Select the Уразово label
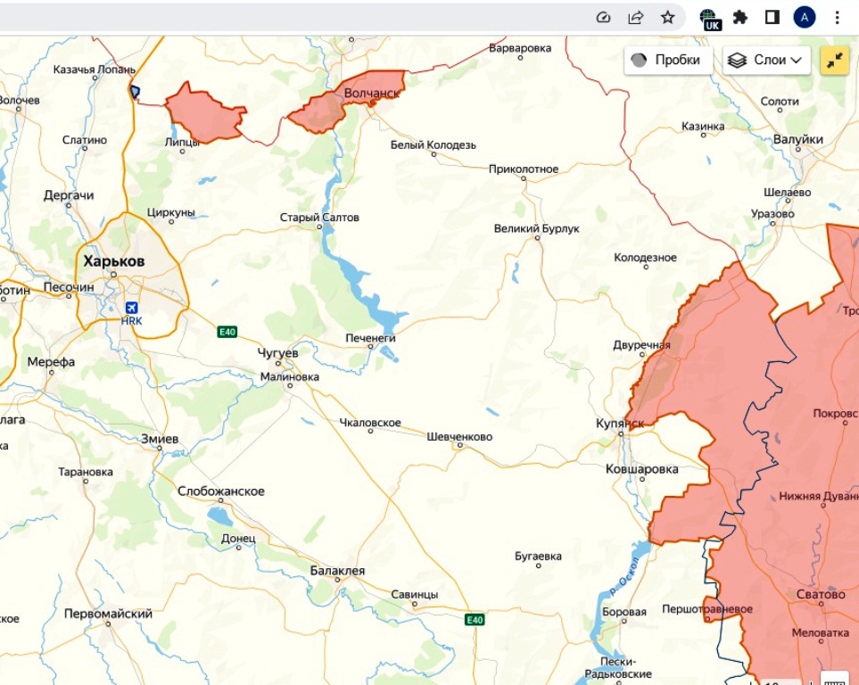This screenshot has height=685, width=859. 772,214
